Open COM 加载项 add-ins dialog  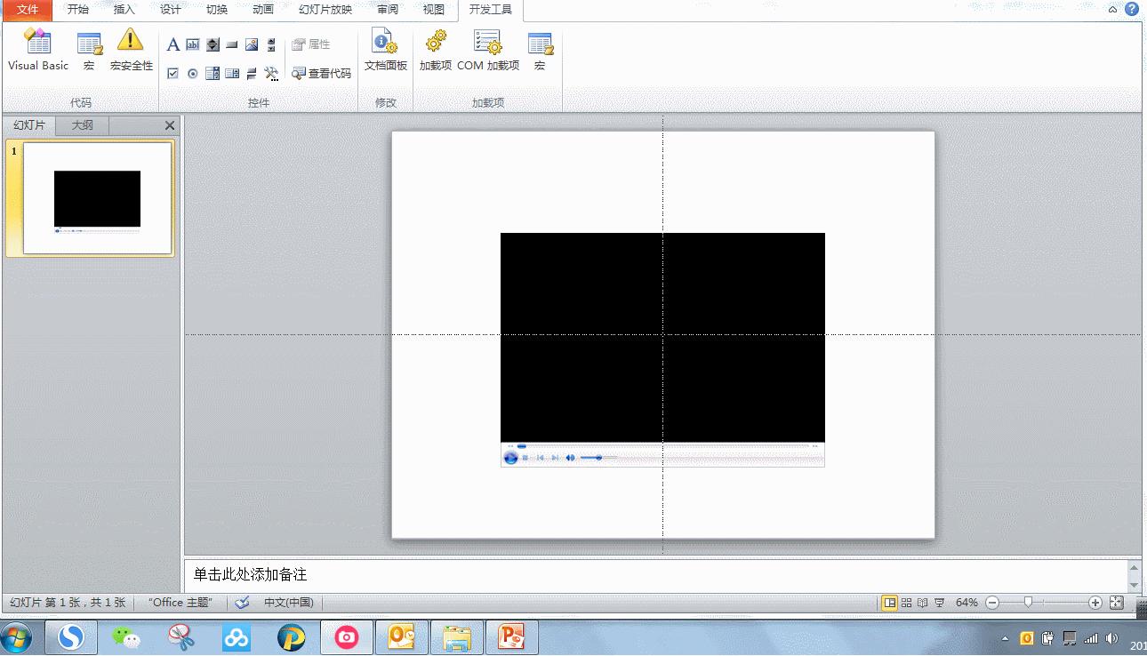[x=488, y=50]
